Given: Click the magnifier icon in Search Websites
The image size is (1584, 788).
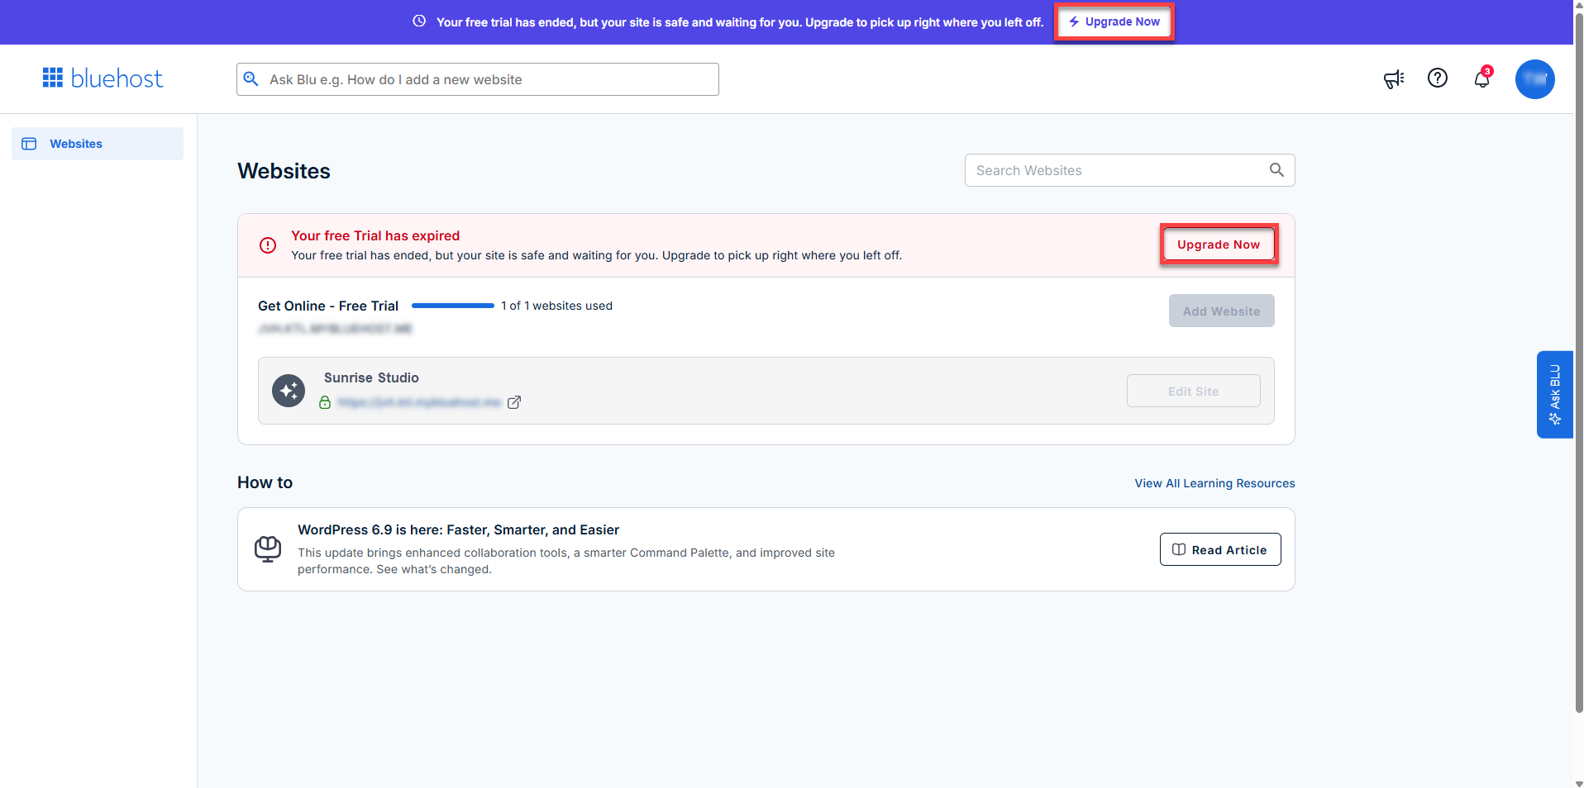Looking at the screenshot, I should pos(1276,170).
